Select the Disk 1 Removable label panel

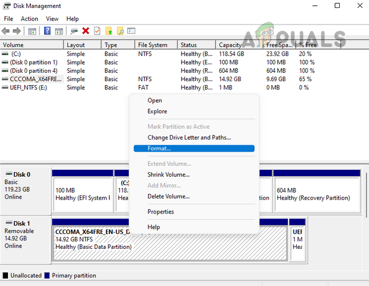click(x=26, y=240)
